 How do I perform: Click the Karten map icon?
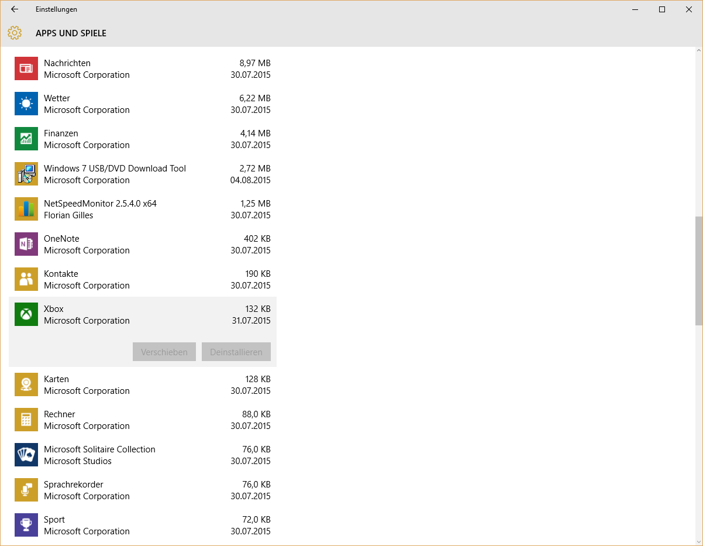tap(26, 384)
